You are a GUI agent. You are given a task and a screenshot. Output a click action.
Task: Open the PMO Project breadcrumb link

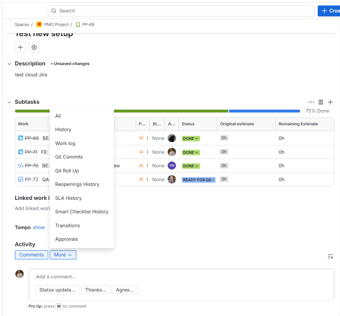56,24
